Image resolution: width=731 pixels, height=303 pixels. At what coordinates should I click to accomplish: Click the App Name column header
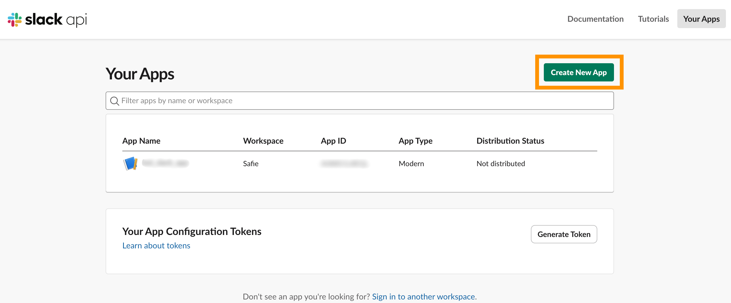141,141
